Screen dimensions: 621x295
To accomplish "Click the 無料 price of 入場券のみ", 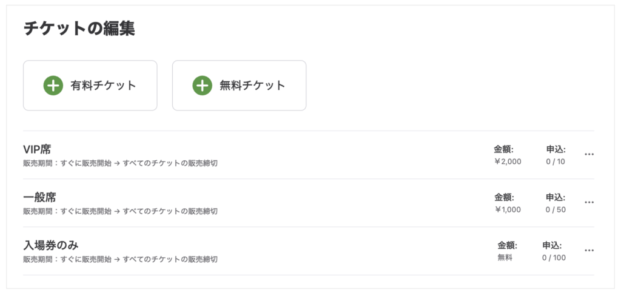I will click(505, 258).
